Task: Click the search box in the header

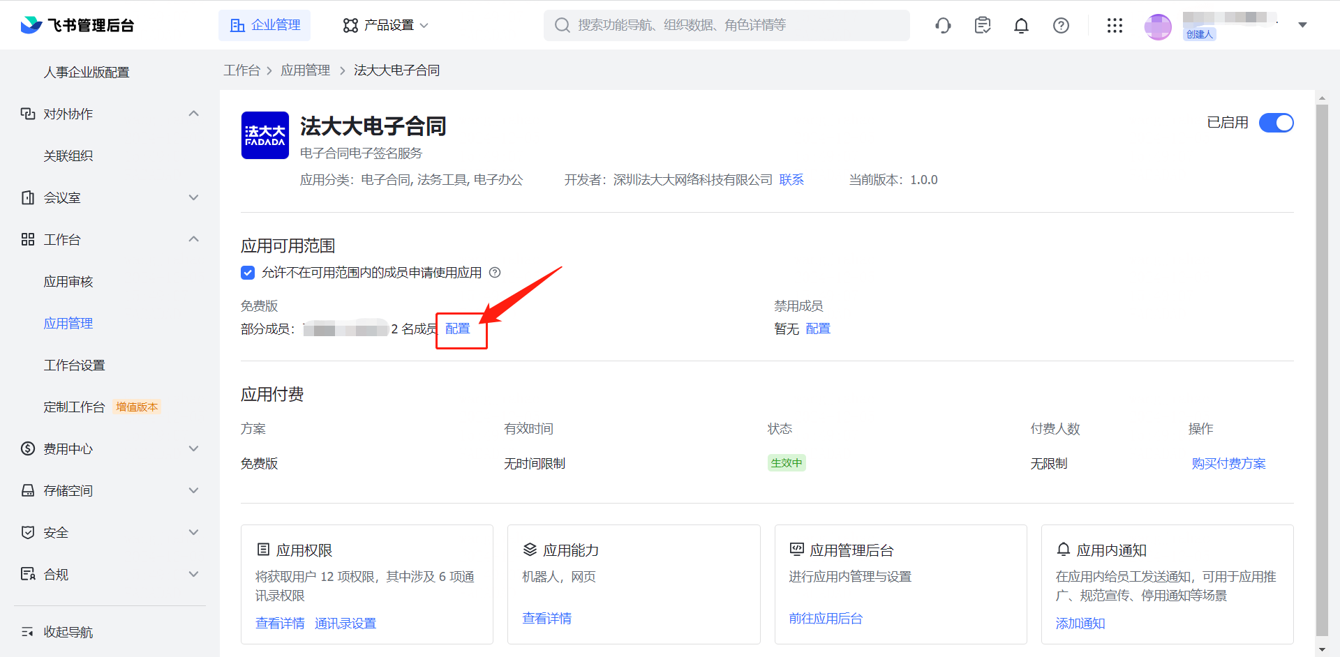Action: point(726,26)
